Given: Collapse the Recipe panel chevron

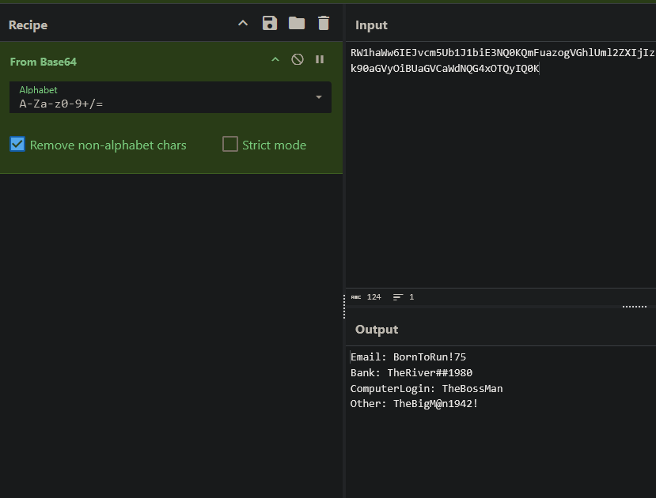Looking at the screenshot, I should tap(243, 24).
